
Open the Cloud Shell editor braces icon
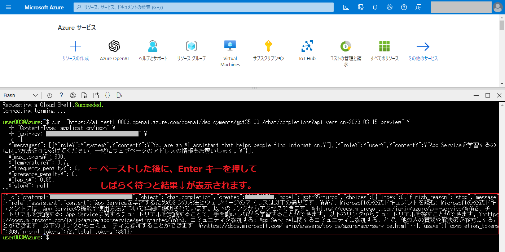107,95
